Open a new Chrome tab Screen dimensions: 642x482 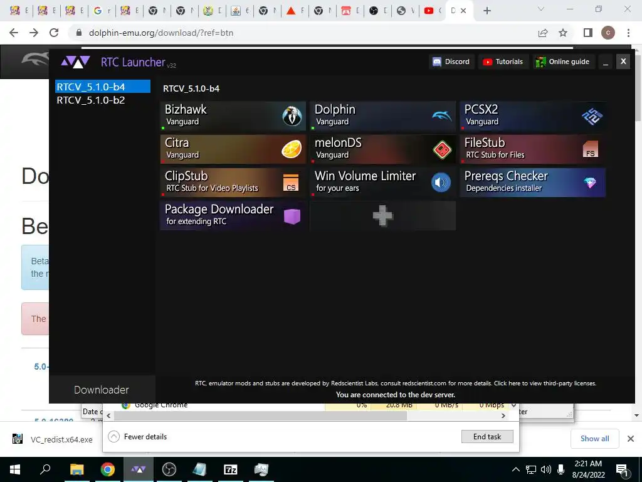[x=487, y=11]
